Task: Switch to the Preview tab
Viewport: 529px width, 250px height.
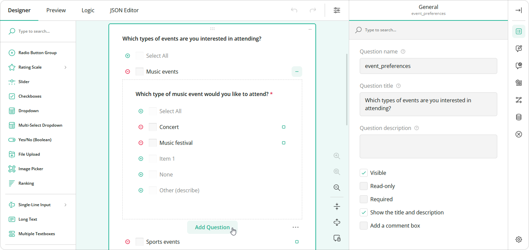Action: [56, 10]
